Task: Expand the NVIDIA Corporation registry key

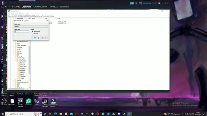Action: click(x=14, y=42)
